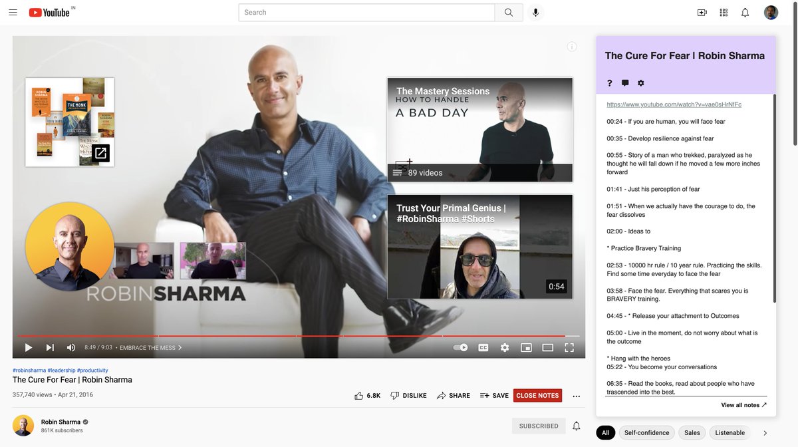The width and height of the screenshot is (798, 447).
Task: Jump to note 06:35 Read the books
Action: coord(680,388)
